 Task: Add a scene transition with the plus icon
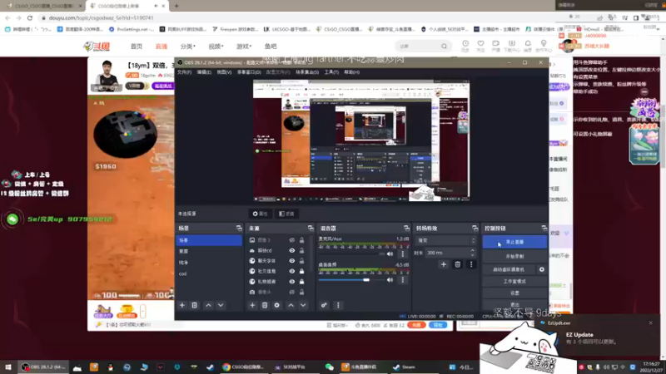click(x=444, y=264)
